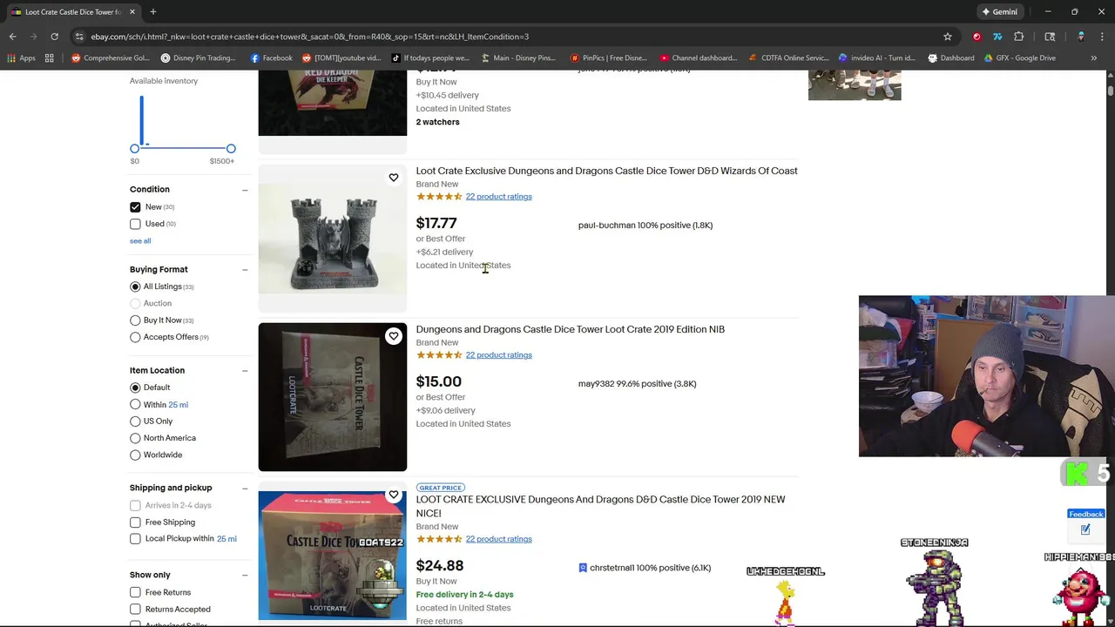The height and width of the screenshot is (627, 1115).
Task: Open the LOOT CRATE EXCLUSIVE 2019 NEW NICE listing
Action: tap(600, 506)
